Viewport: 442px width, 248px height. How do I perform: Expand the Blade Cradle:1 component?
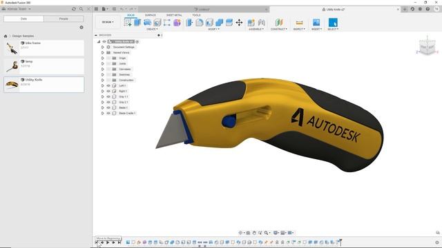pos(103,113)
